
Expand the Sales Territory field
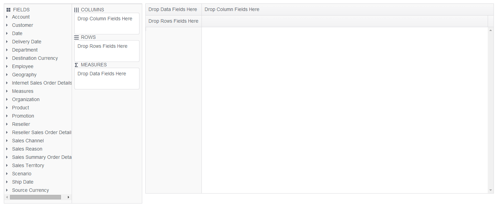[7, 165]
